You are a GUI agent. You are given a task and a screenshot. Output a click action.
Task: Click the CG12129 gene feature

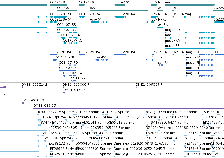pos(82,5)
